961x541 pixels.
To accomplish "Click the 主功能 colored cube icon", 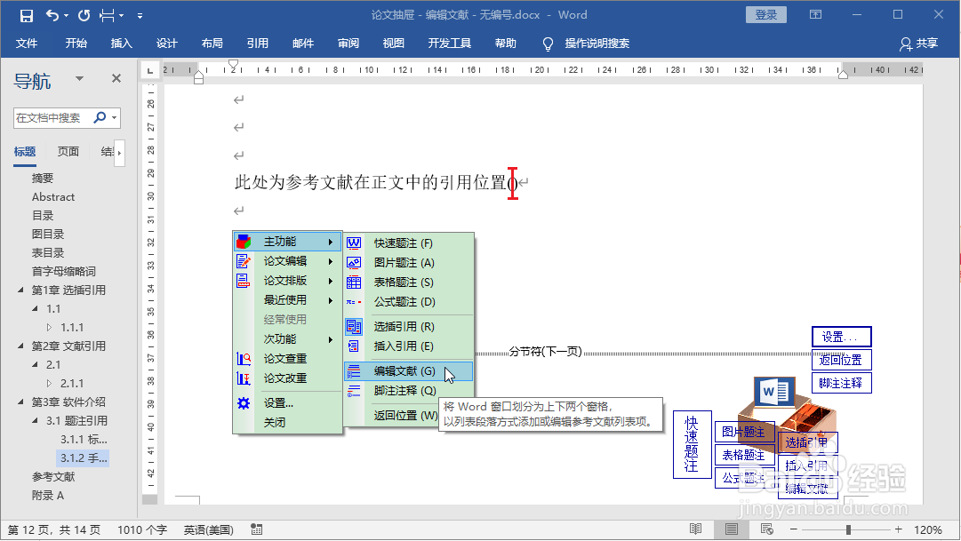I will click(x=244, y=242).
